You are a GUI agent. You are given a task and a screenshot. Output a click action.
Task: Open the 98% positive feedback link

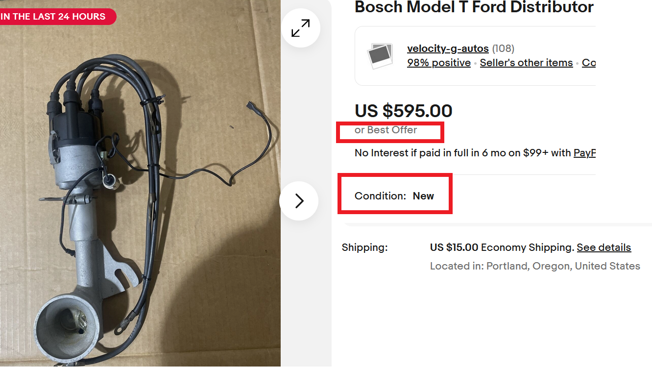pos(438,63)
